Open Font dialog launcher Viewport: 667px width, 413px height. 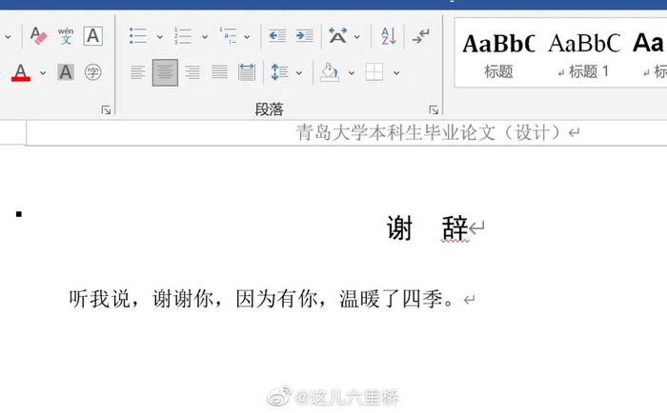pos(106,110)
